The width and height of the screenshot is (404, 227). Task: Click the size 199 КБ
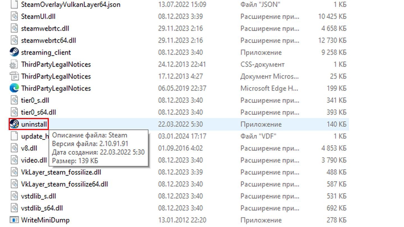337,88
